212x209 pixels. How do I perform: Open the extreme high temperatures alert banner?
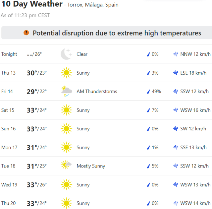tap(113, 33)
